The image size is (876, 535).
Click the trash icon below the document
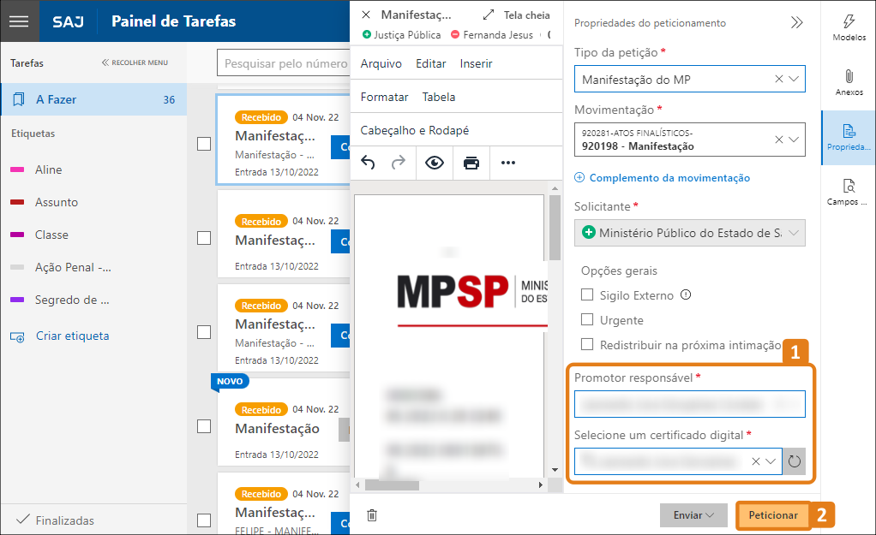click(371, 514)
